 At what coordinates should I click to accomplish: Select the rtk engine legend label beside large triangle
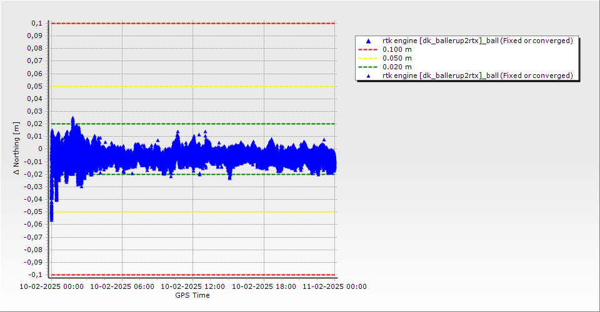click(x=477, y=41)
